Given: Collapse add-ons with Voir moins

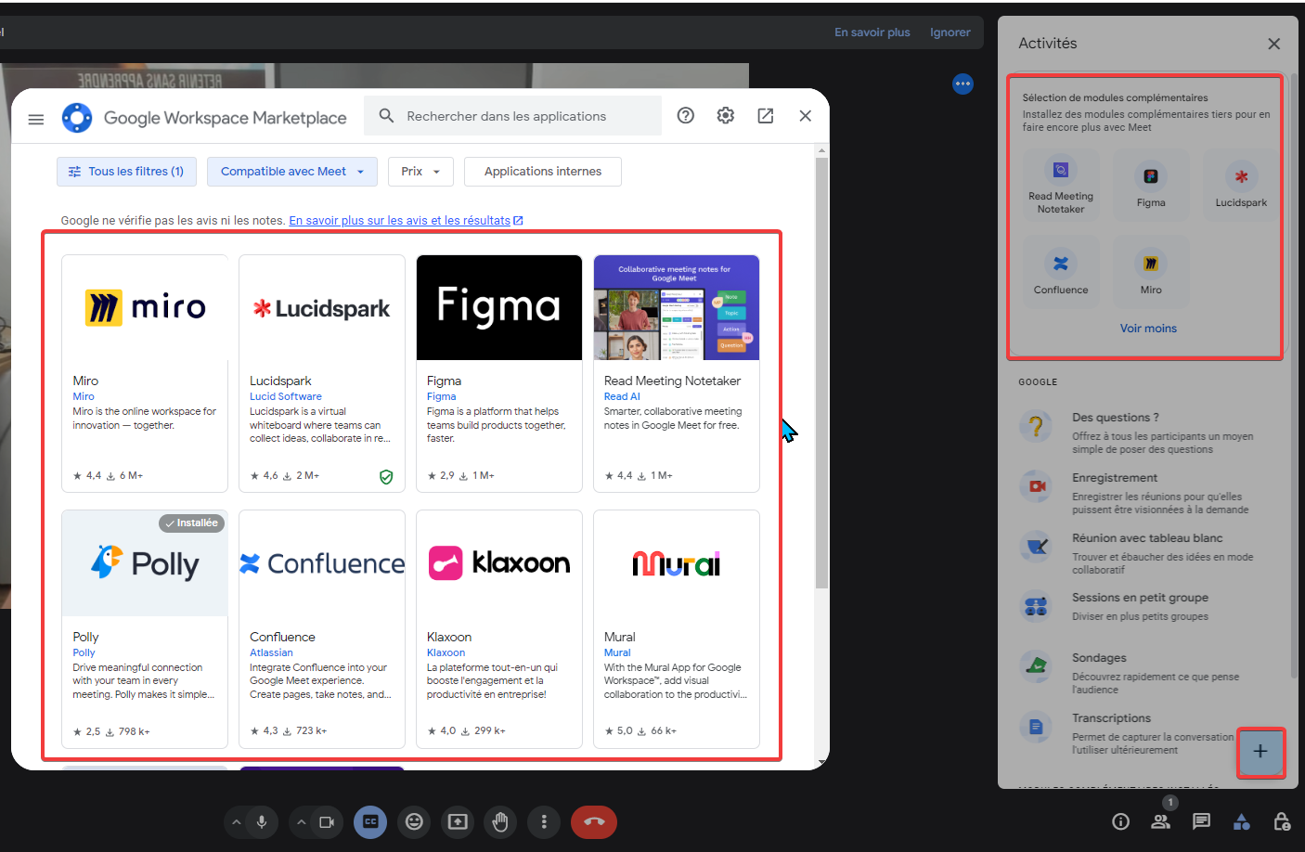Looking at the screenshot, I should pos(1148,329).
